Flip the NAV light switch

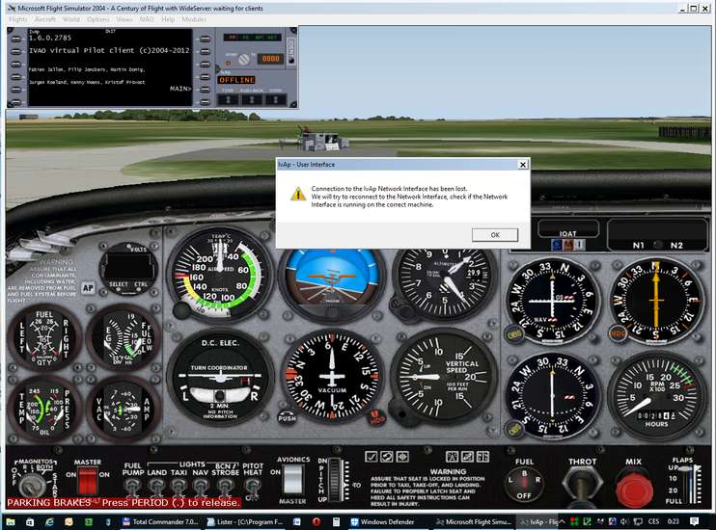point(201,488)
